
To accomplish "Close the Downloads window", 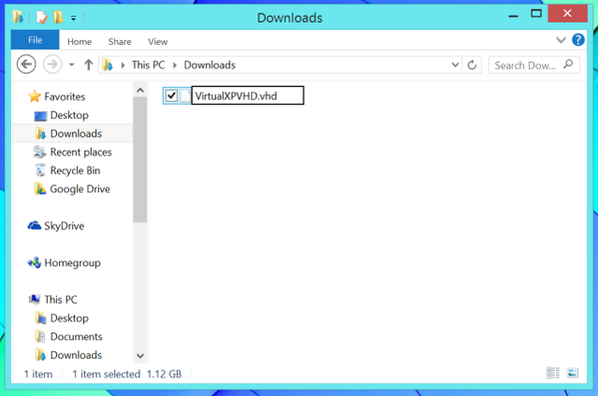I will [567, 14].
